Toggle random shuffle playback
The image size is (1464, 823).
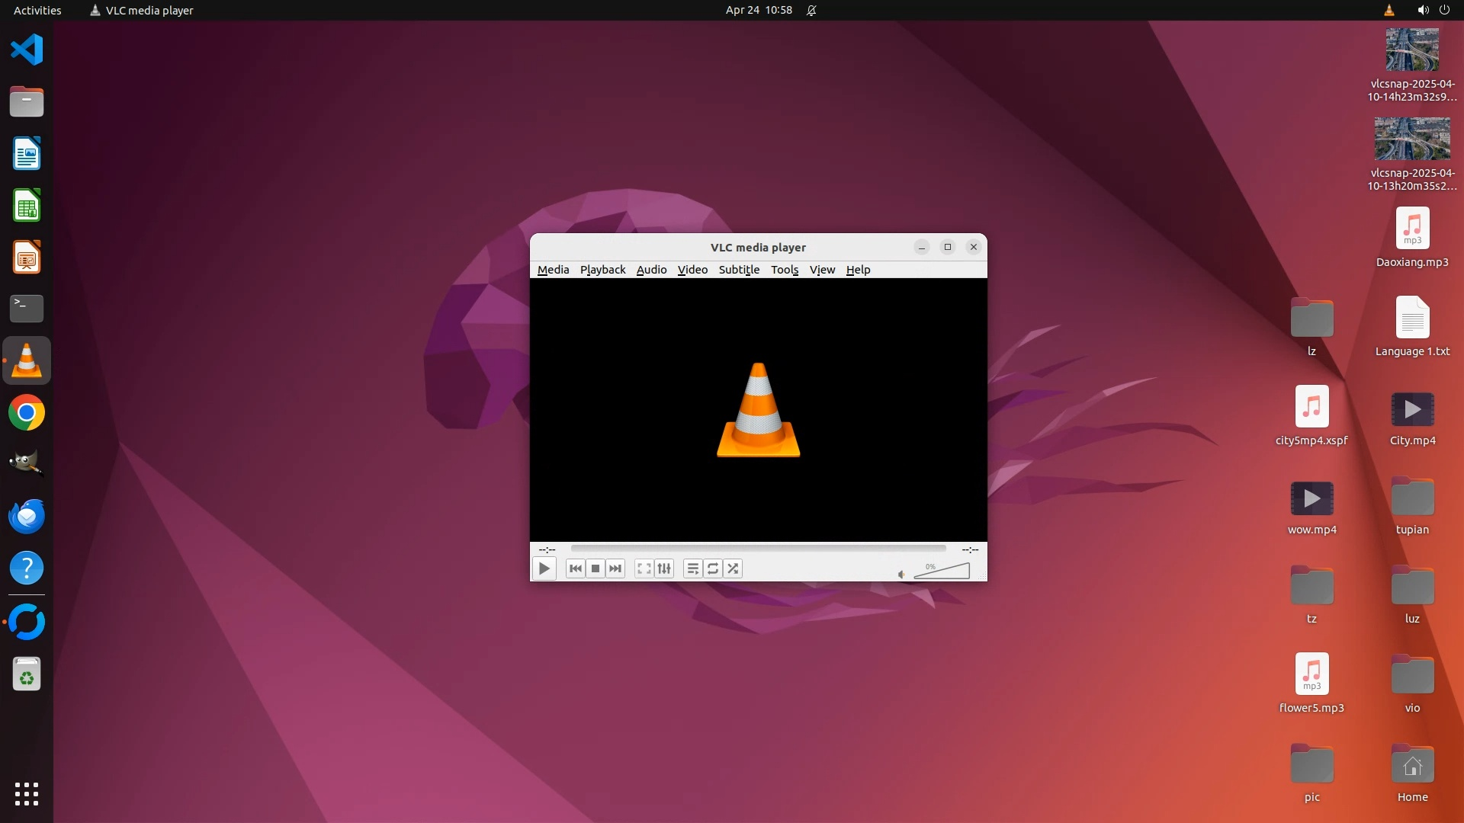point(733,568)
